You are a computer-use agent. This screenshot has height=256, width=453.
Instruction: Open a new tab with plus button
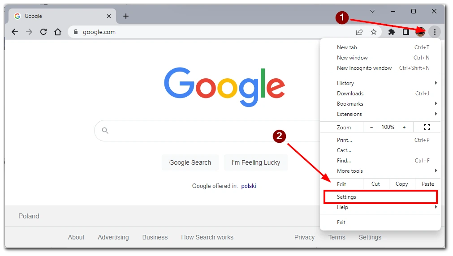pyautogui.click(x=125, y=16)
